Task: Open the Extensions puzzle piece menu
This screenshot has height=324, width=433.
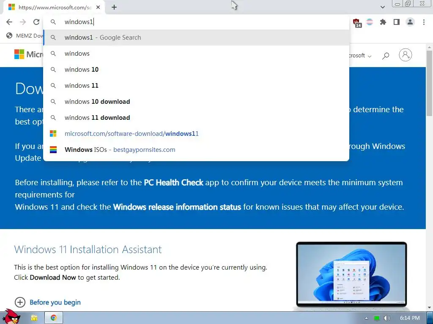Action: coord(383,22)
